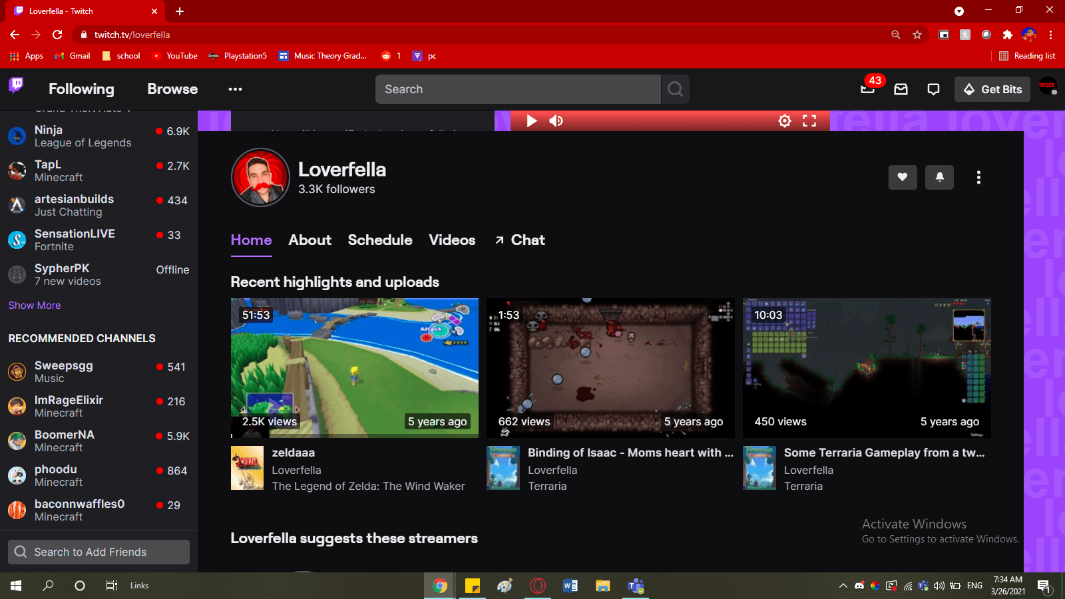Open the More options ellipsis menu
The height and width of the screenshot is (599, 1065).
pyautogui.click(x=234, y=89)
